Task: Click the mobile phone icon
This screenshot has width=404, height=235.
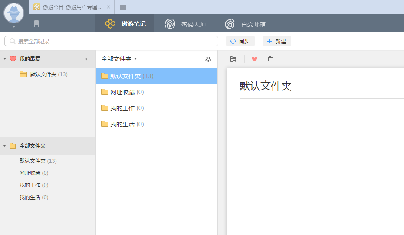Action: click(x=36, y=24)
